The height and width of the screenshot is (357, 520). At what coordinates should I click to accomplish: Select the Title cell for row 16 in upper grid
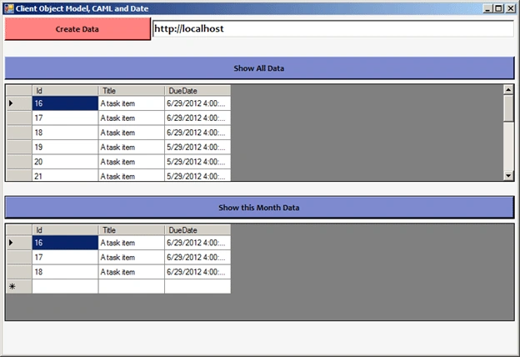tap(132, 103)
